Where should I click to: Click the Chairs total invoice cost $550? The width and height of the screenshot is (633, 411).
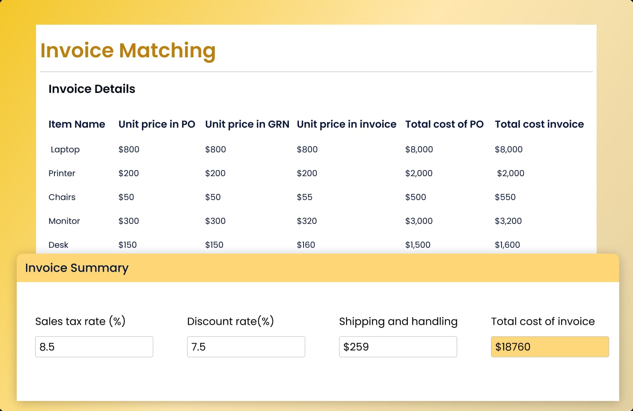click(x=505, y=197)
